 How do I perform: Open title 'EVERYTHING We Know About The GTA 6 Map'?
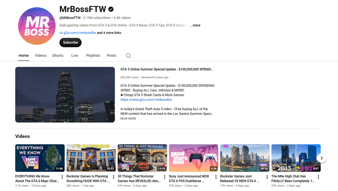pyautogui.click(x=37, y=179)
